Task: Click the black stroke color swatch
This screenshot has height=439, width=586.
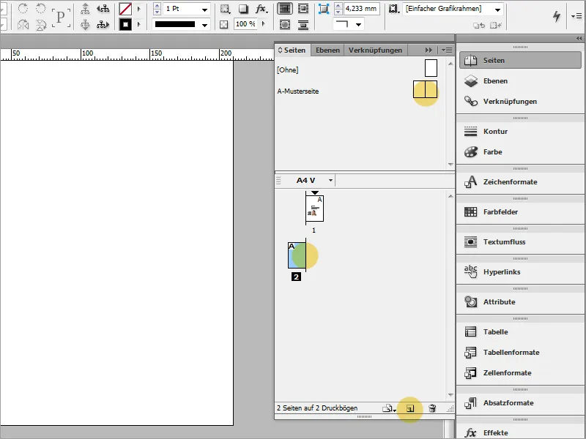Action: (125, 25)
